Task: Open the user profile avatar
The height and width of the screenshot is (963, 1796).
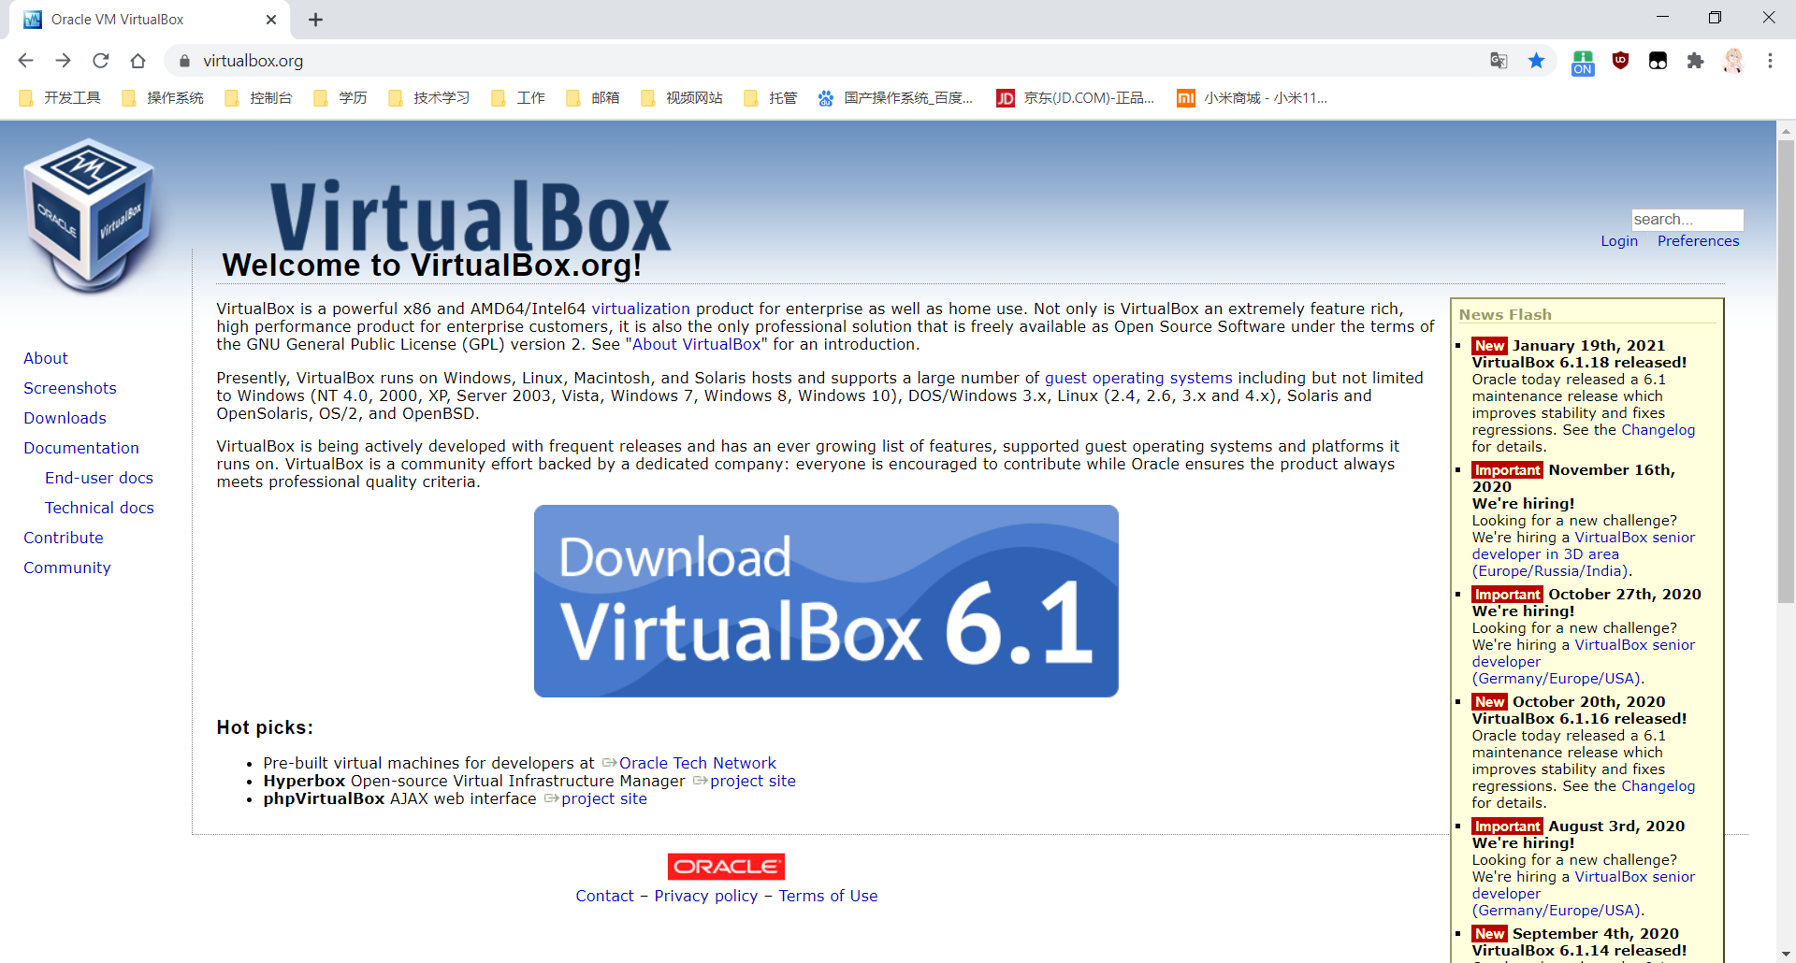Action: pyautogui.click(x=1733, y=61)
